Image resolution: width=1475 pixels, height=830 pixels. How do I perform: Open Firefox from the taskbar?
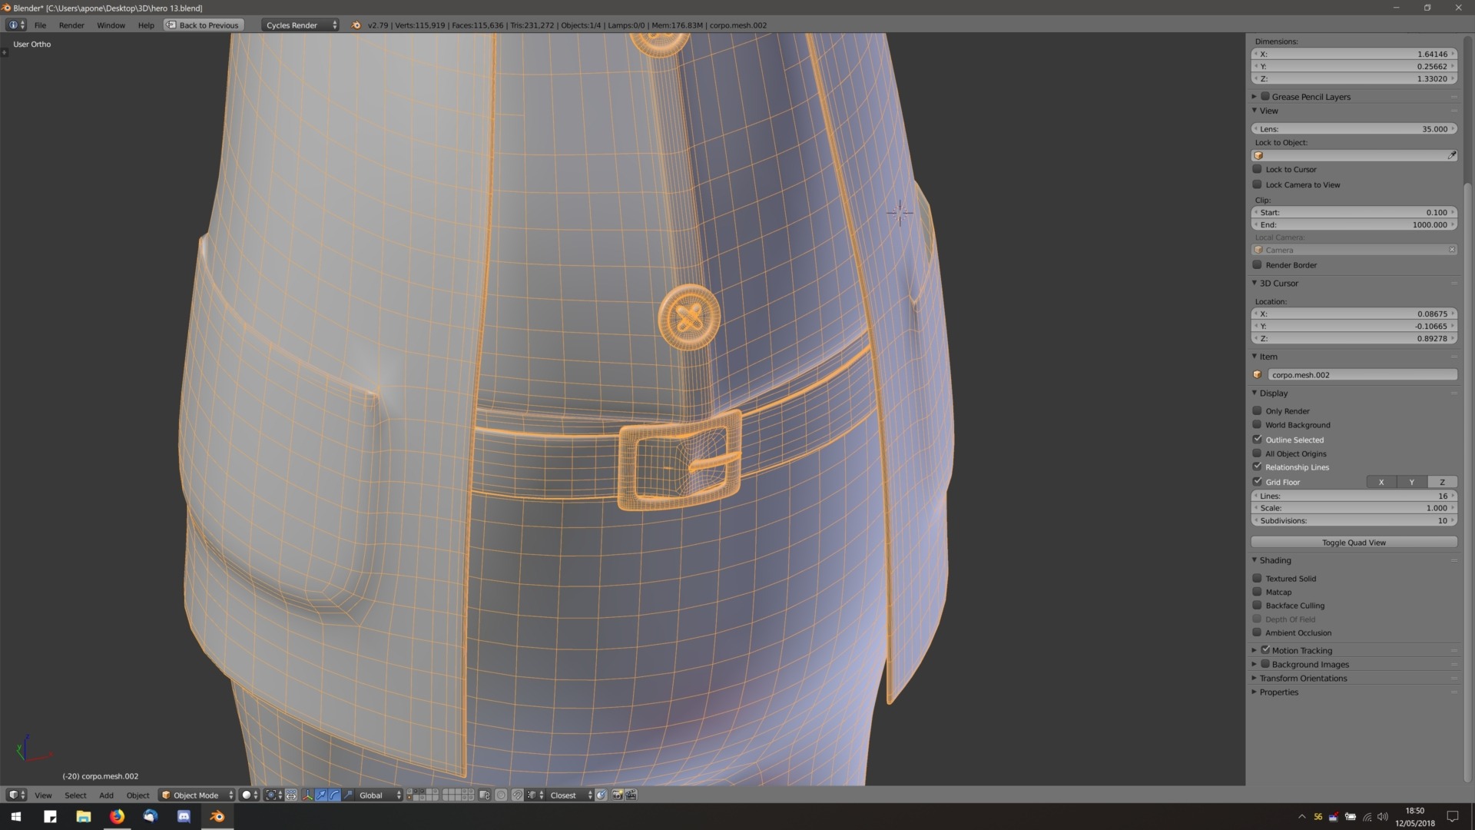pos(117,816)
